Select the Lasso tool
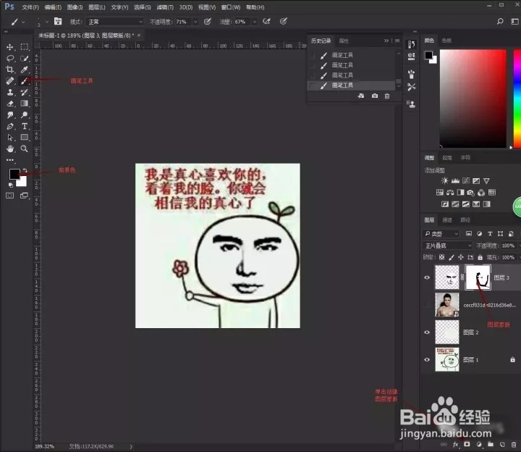The width and height of the screenshot is (521, 452). tap(10, 58)
